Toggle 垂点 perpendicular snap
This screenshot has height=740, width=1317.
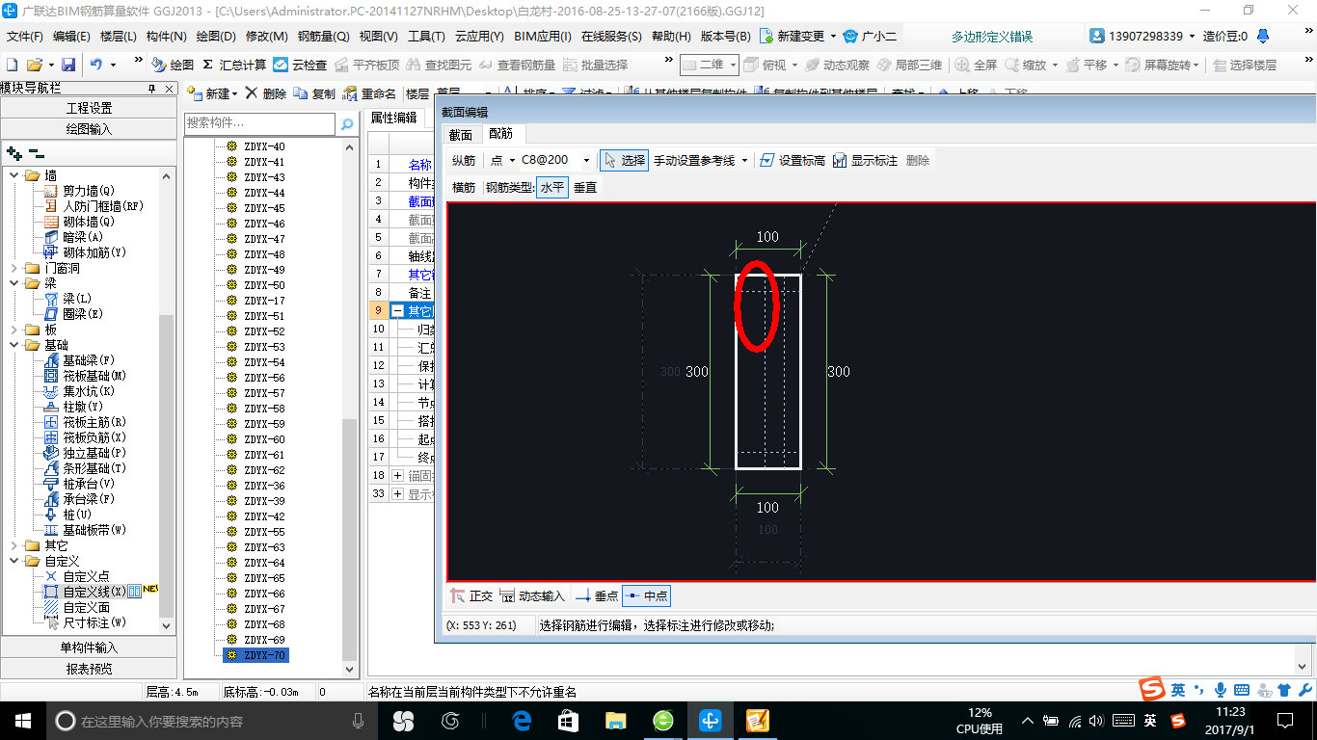pos(597,596)
